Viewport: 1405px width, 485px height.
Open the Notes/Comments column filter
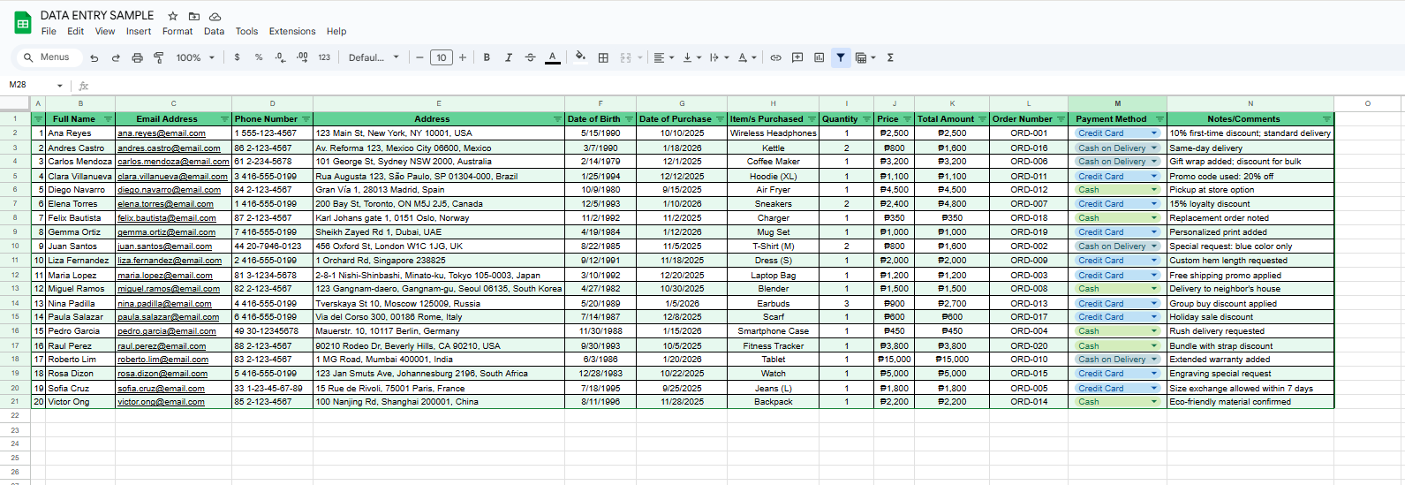[x=1326, y=119]
